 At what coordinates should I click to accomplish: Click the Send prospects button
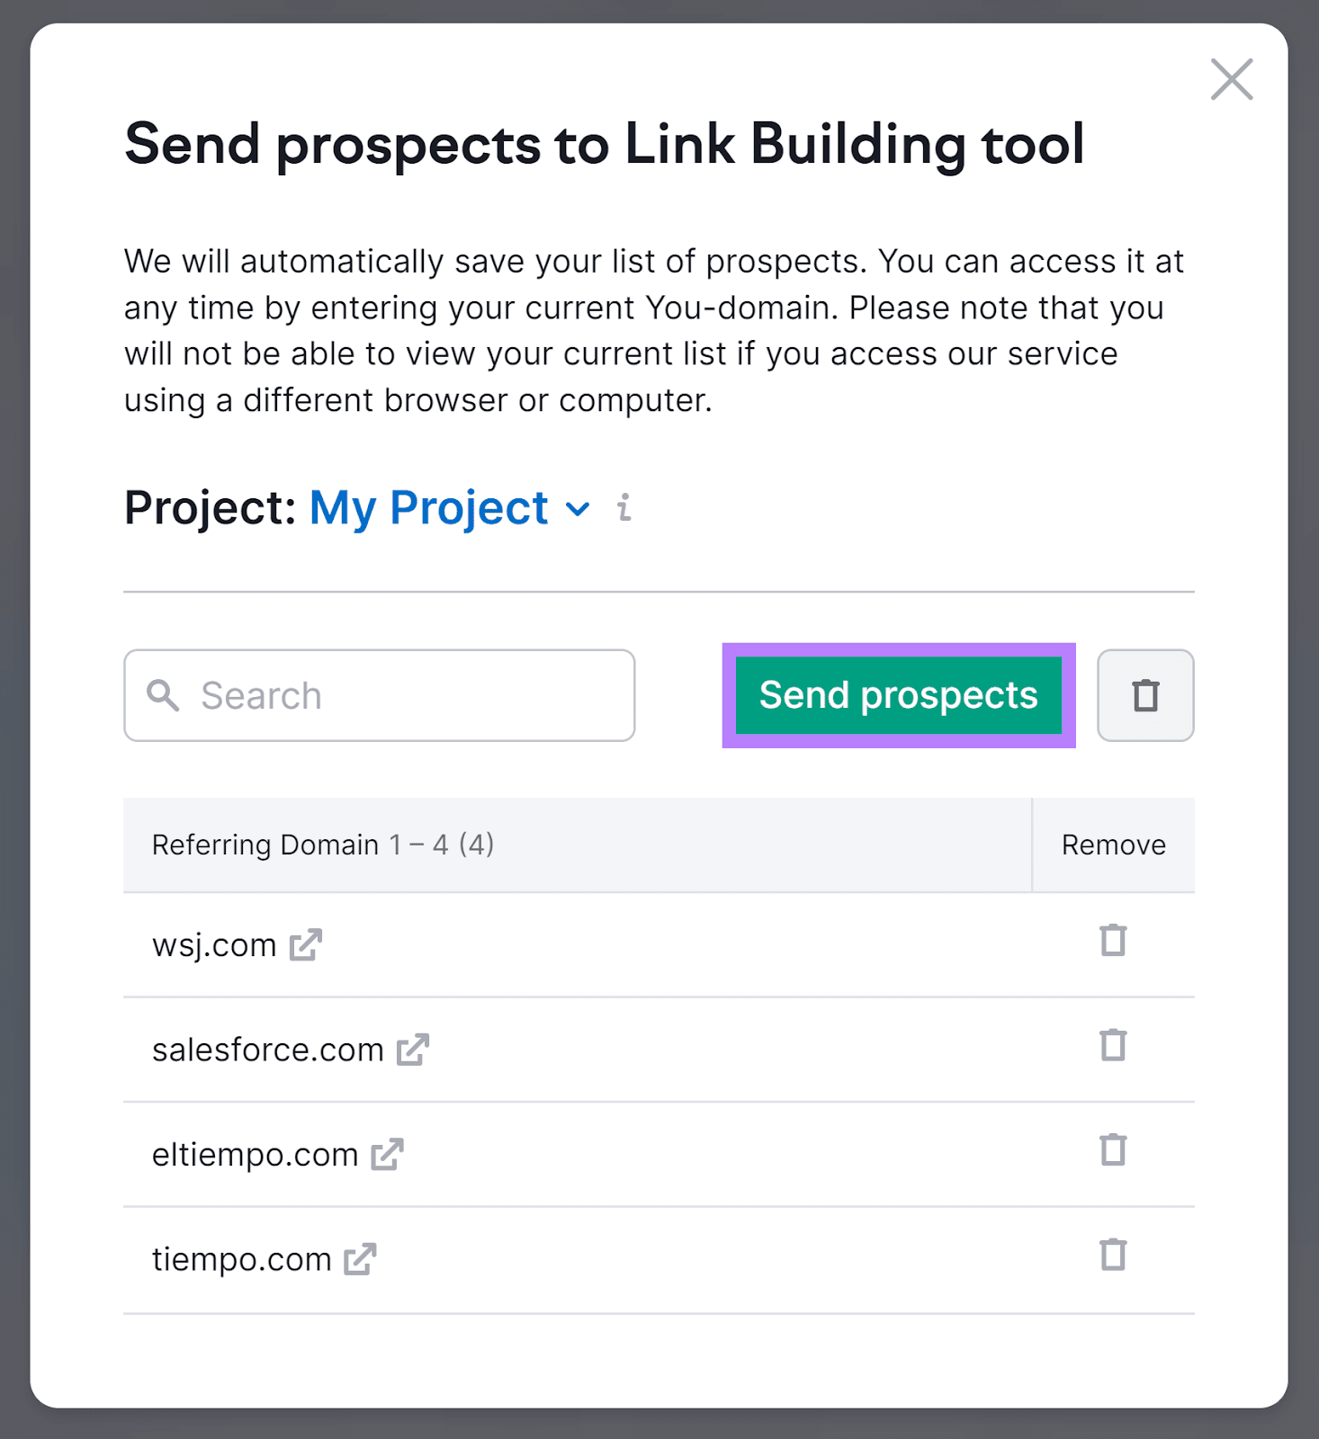point(898,694)
